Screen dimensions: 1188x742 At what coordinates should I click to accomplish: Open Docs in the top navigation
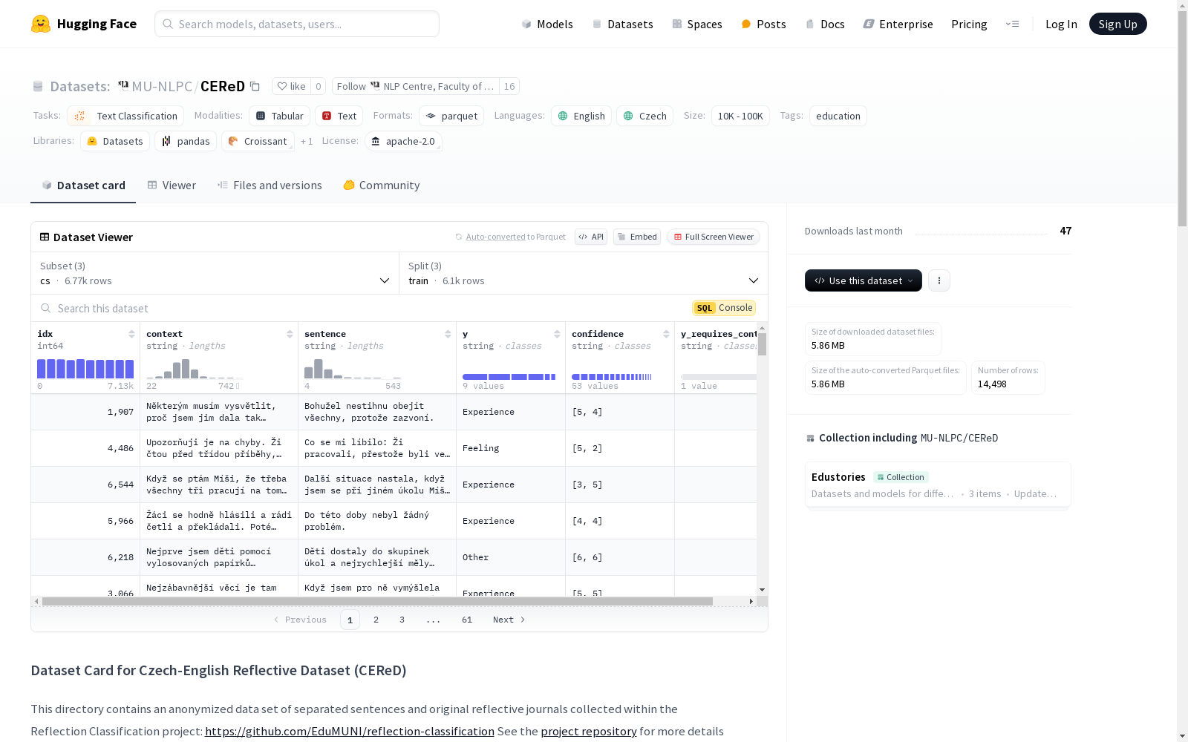click(825, 24)
